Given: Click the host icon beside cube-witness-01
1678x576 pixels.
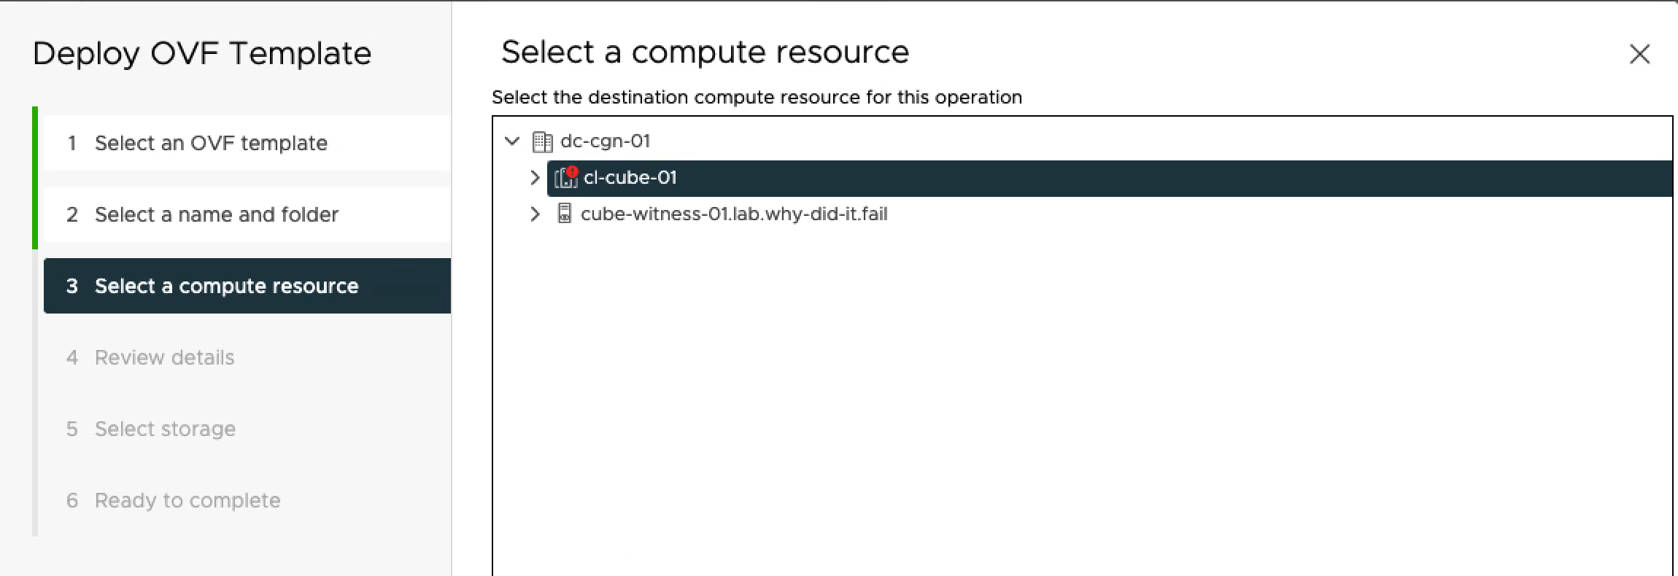Looking at the screenshot, I should 564,214.
